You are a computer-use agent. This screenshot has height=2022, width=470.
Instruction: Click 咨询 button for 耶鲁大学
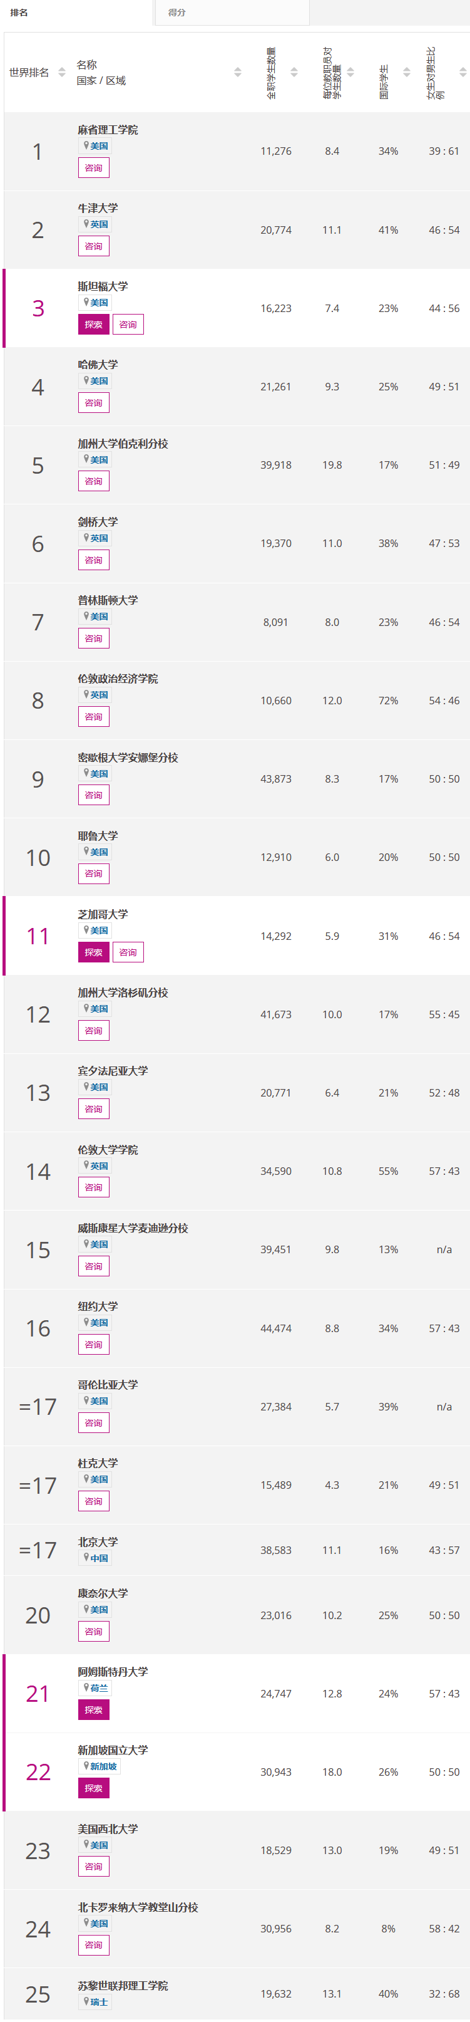(x=93, y=873)
